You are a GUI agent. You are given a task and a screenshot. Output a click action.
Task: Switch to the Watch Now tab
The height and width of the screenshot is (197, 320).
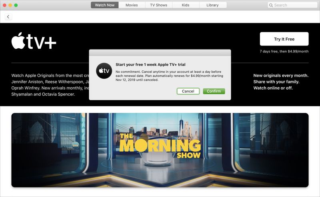105,5
